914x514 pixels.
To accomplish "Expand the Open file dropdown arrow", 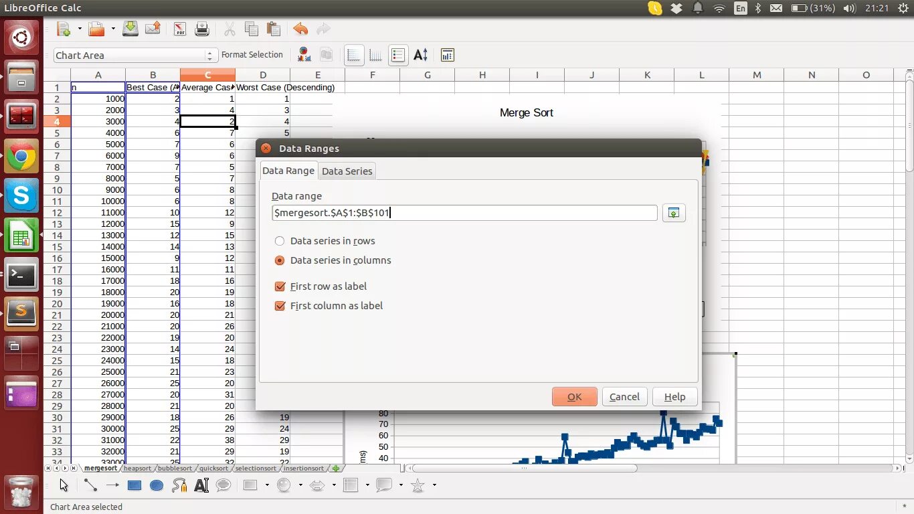I will (x=113, y=29).
